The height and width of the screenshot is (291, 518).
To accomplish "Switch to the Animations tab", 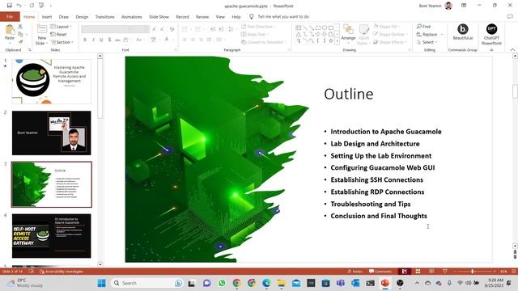I will (131, 17).
